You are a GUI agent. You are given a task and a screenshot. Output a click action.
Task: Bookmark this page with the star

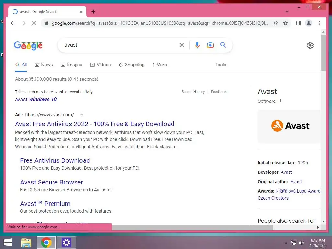[285, 23]
